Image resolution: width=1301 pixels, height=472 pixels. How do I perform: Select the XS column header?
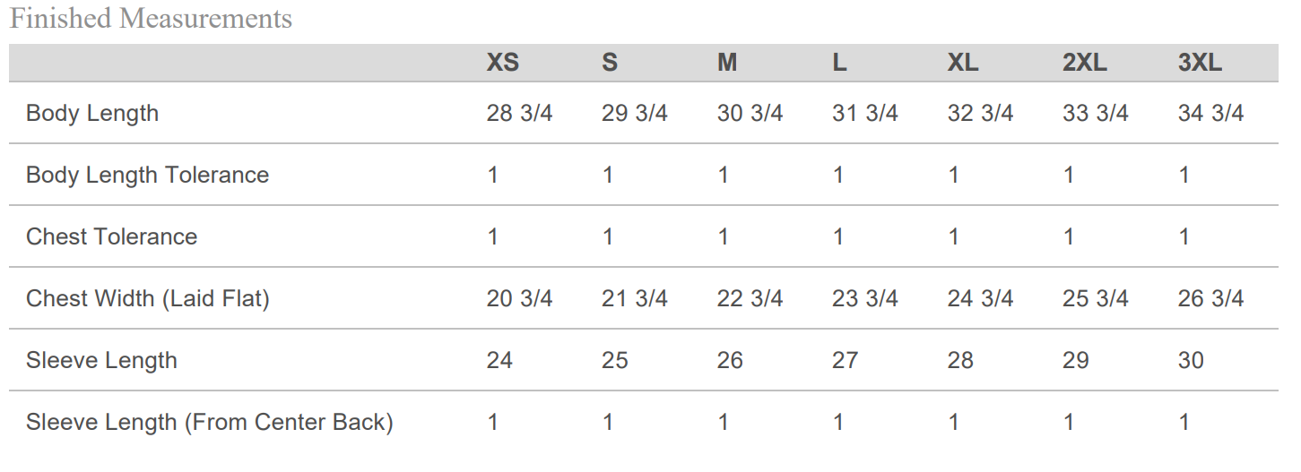coord(502,63)
